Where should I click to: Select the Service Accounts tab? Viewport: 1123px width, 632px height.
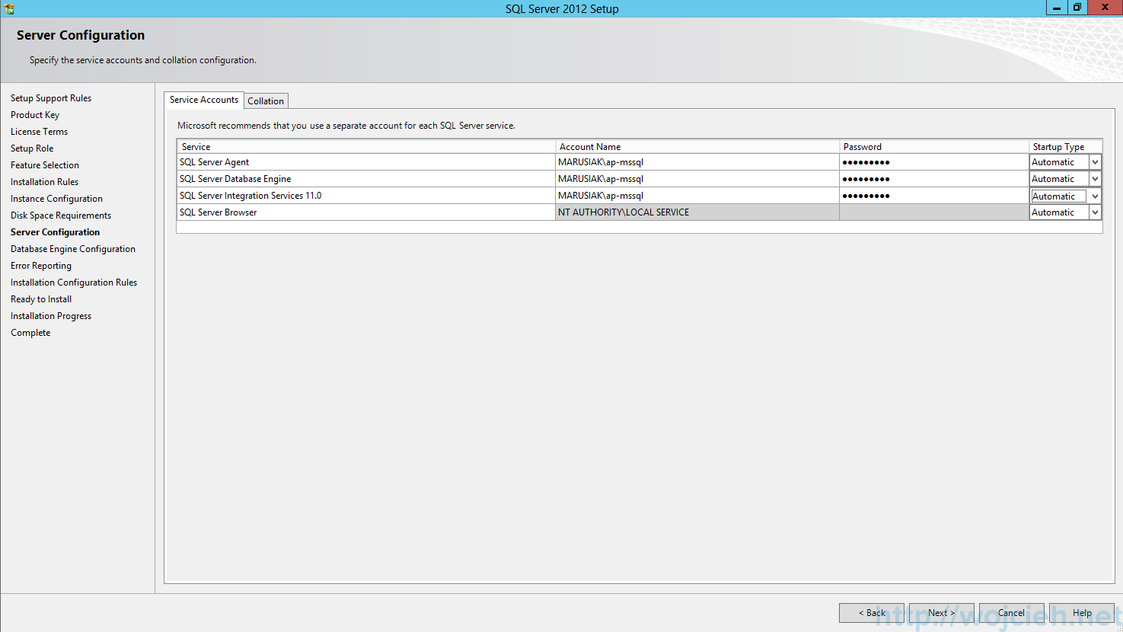204,100
